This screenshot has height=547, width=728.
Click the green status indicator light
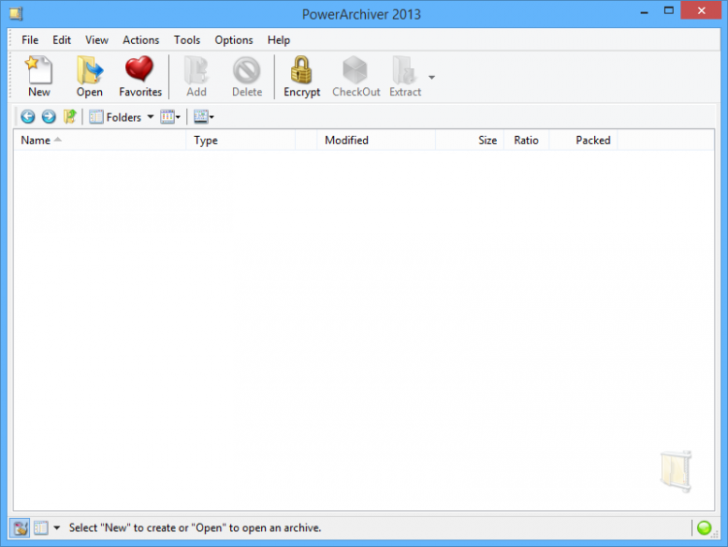coord(704,528)
